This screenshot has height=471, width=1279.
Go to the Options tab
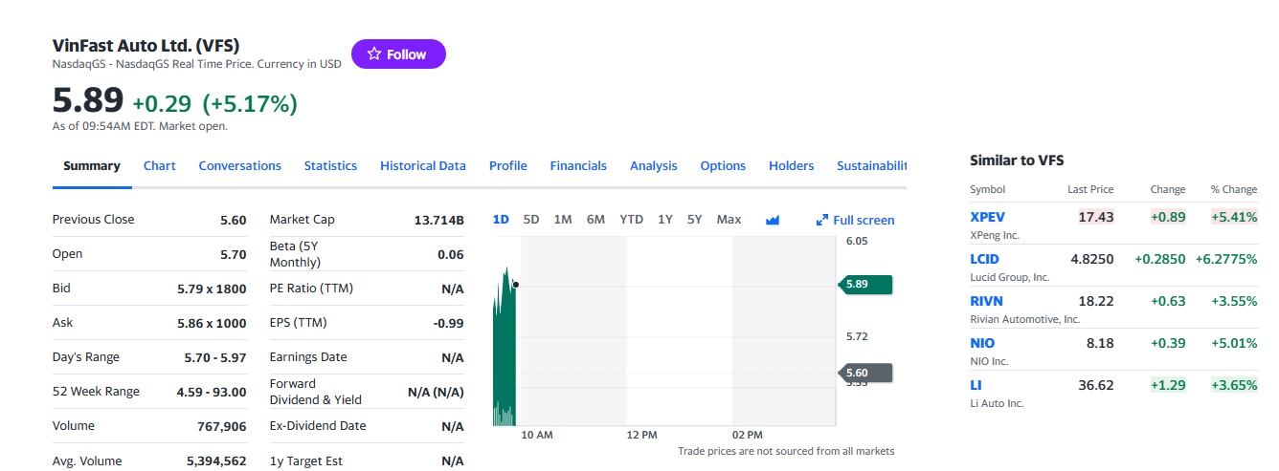[x=723, y=165]
